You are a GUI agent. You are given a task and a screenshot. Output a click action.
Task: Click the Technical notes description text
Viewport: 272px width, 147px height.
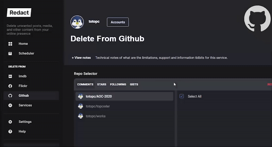[161, 58]
